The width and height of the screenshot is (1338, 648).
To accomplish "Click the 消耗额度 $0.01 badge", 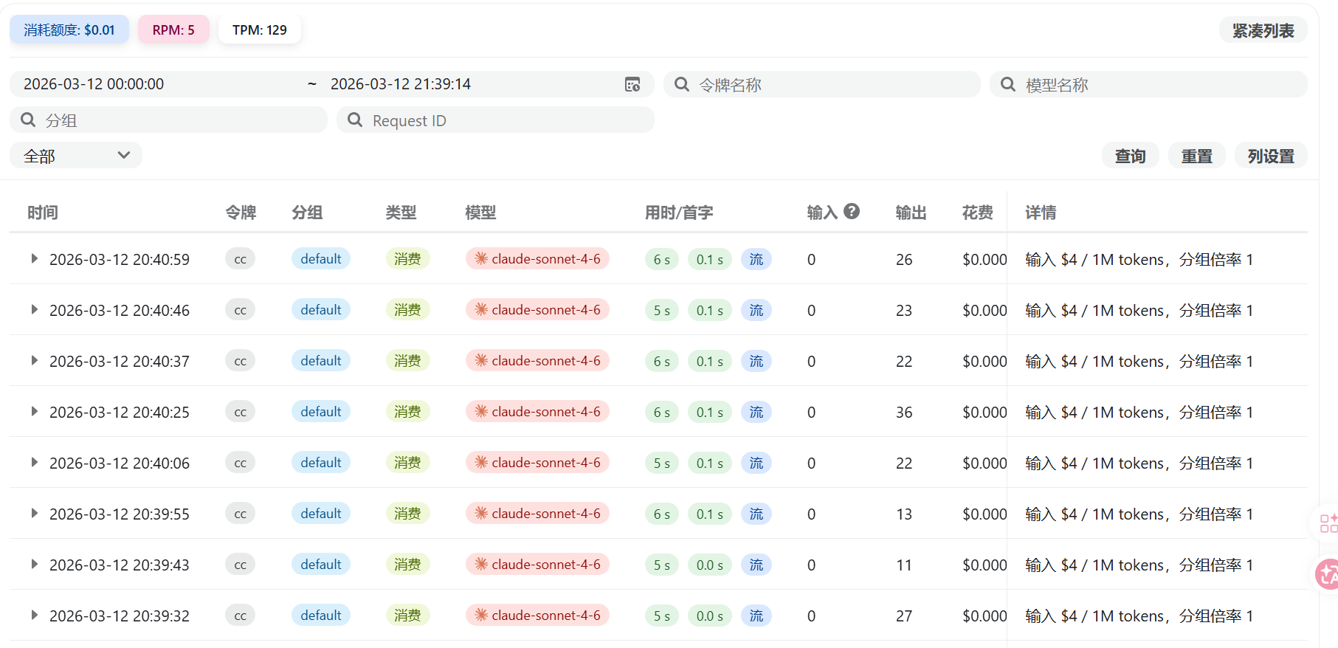I will pyautogui.click(x=69, y=30).
